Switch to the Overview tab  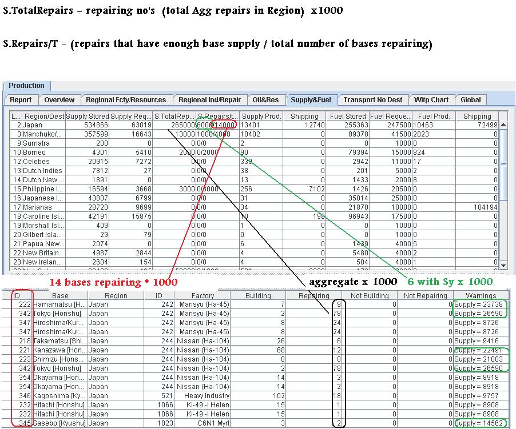click(x=59, y=100)
